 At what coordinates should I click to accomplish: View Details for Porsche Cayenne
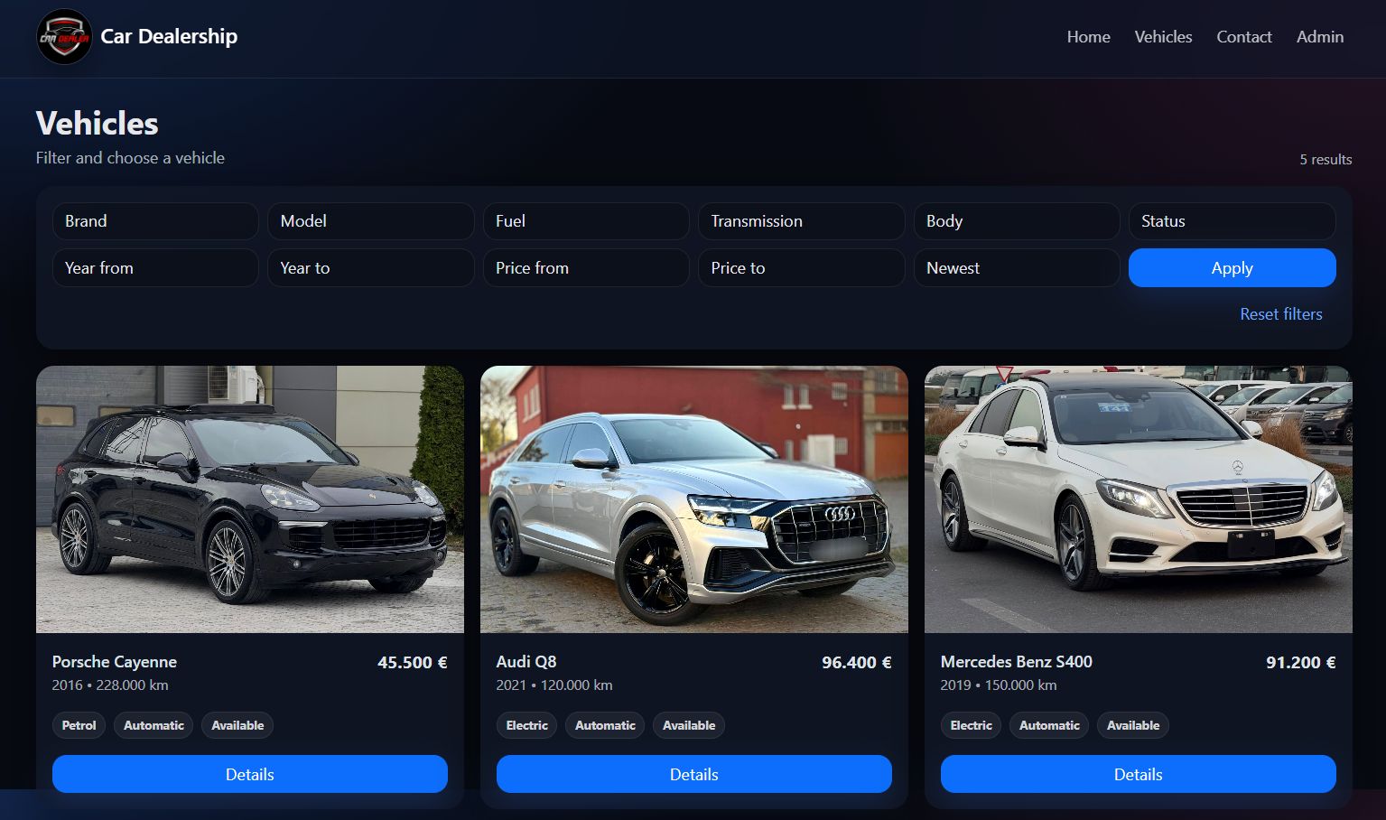pyautogui.click(x=250, y=774)
